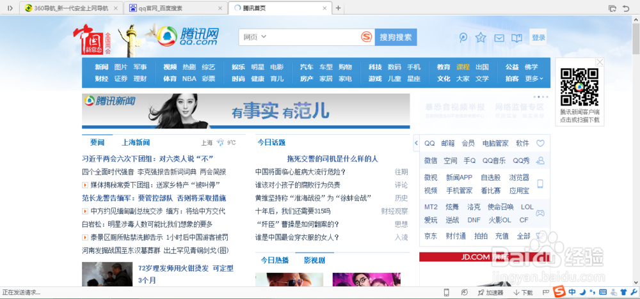The width and height of the screenshot is (640, 299).
Task: Open the mail envelope icon in header
Action: (x=499, y=38)
